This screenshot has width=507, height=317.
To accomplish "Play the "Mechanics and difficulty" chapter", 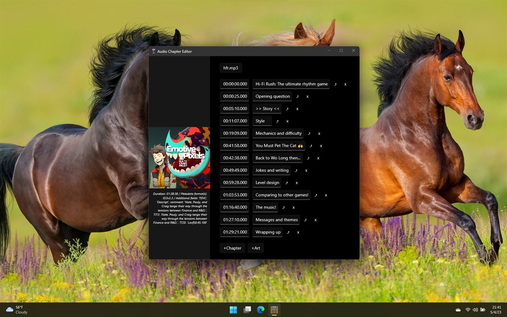I will (x=308, y=133).
